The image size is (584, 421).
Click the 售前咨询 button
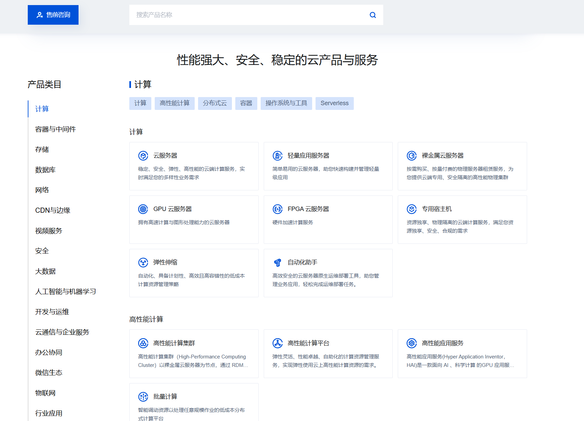[53, 15]
